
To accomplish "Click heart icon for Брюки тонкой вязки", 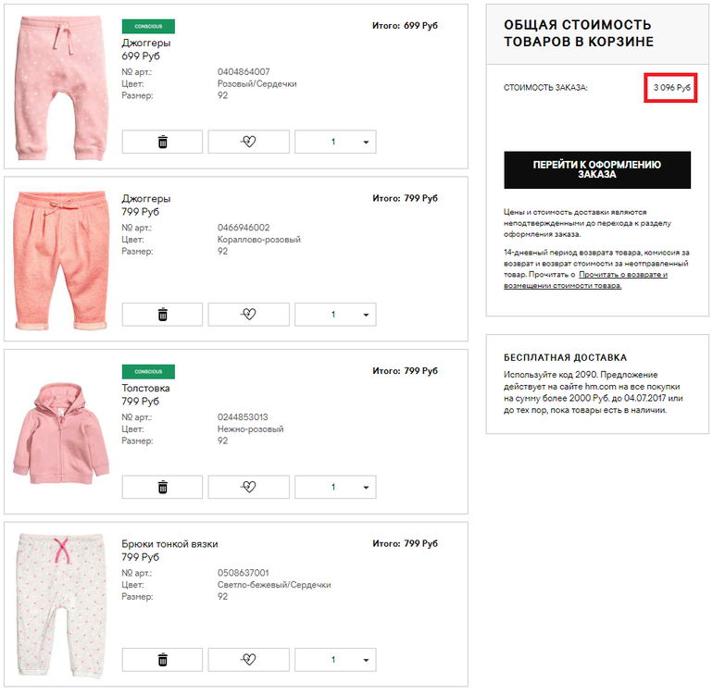I will tap(248, 660).
